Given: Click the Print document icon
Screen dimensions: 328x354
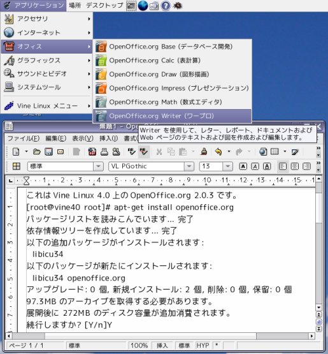Looking at the screenshot, I should point(104,152).
